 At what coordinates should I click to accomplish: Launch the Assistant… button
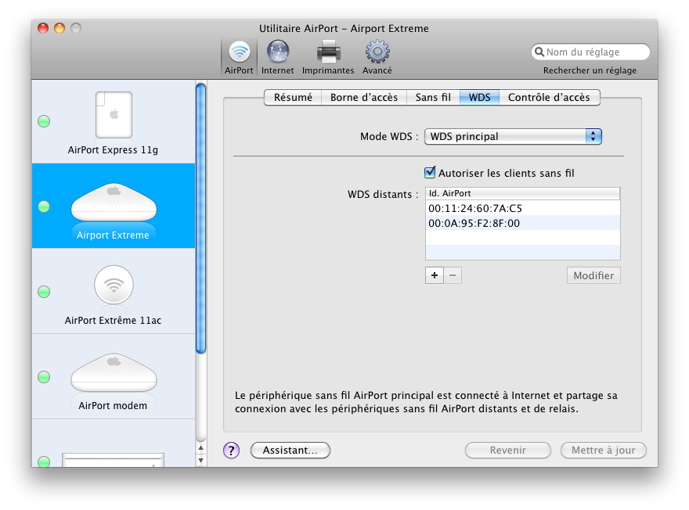tap(290, 450)
